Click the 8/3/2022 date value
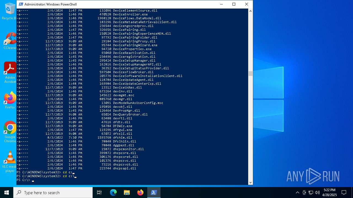 [x=55, y=137]
